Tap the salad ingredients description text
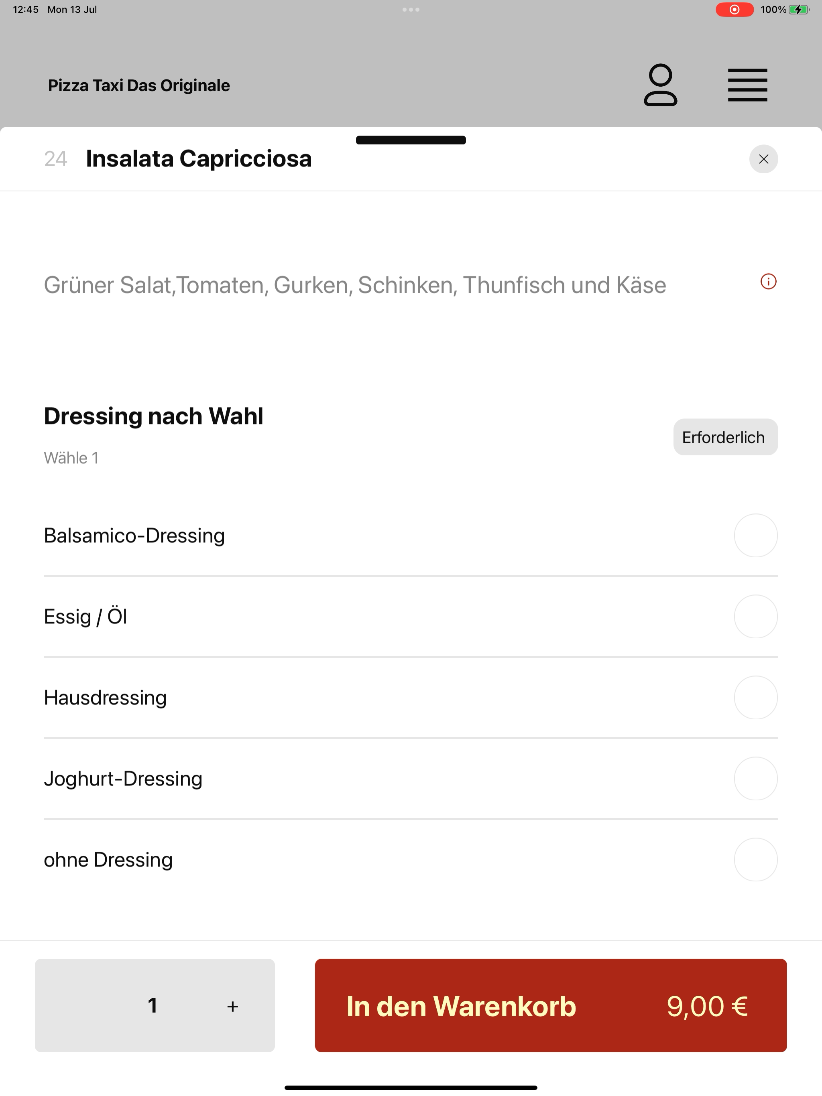The height and width of the screenshot is (1096, 822). point(355,285)
